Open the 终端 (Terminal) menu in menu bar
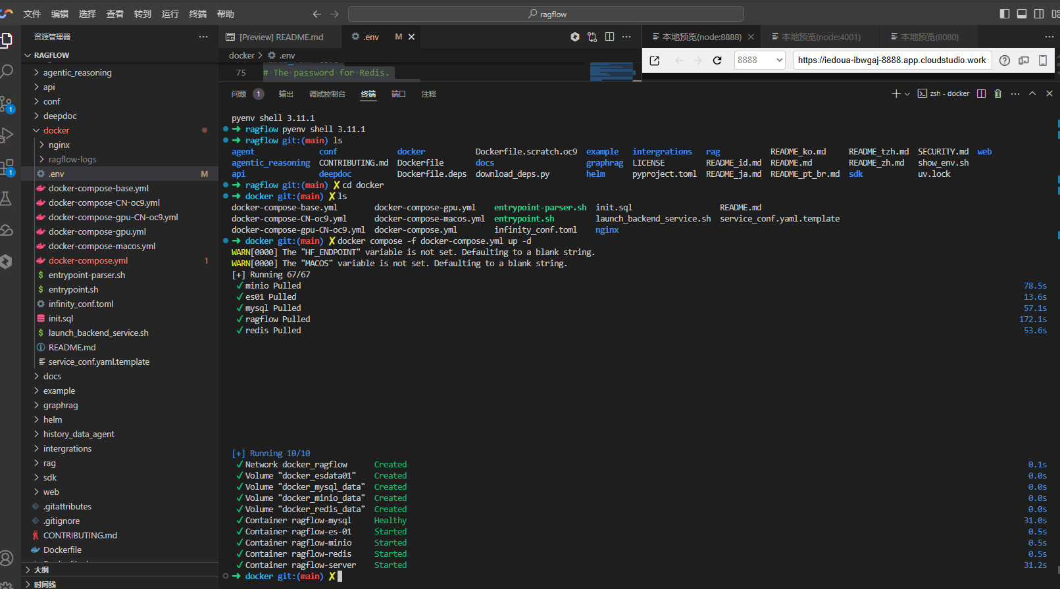Screen dimensions: 1060x589 click(198, 14)
